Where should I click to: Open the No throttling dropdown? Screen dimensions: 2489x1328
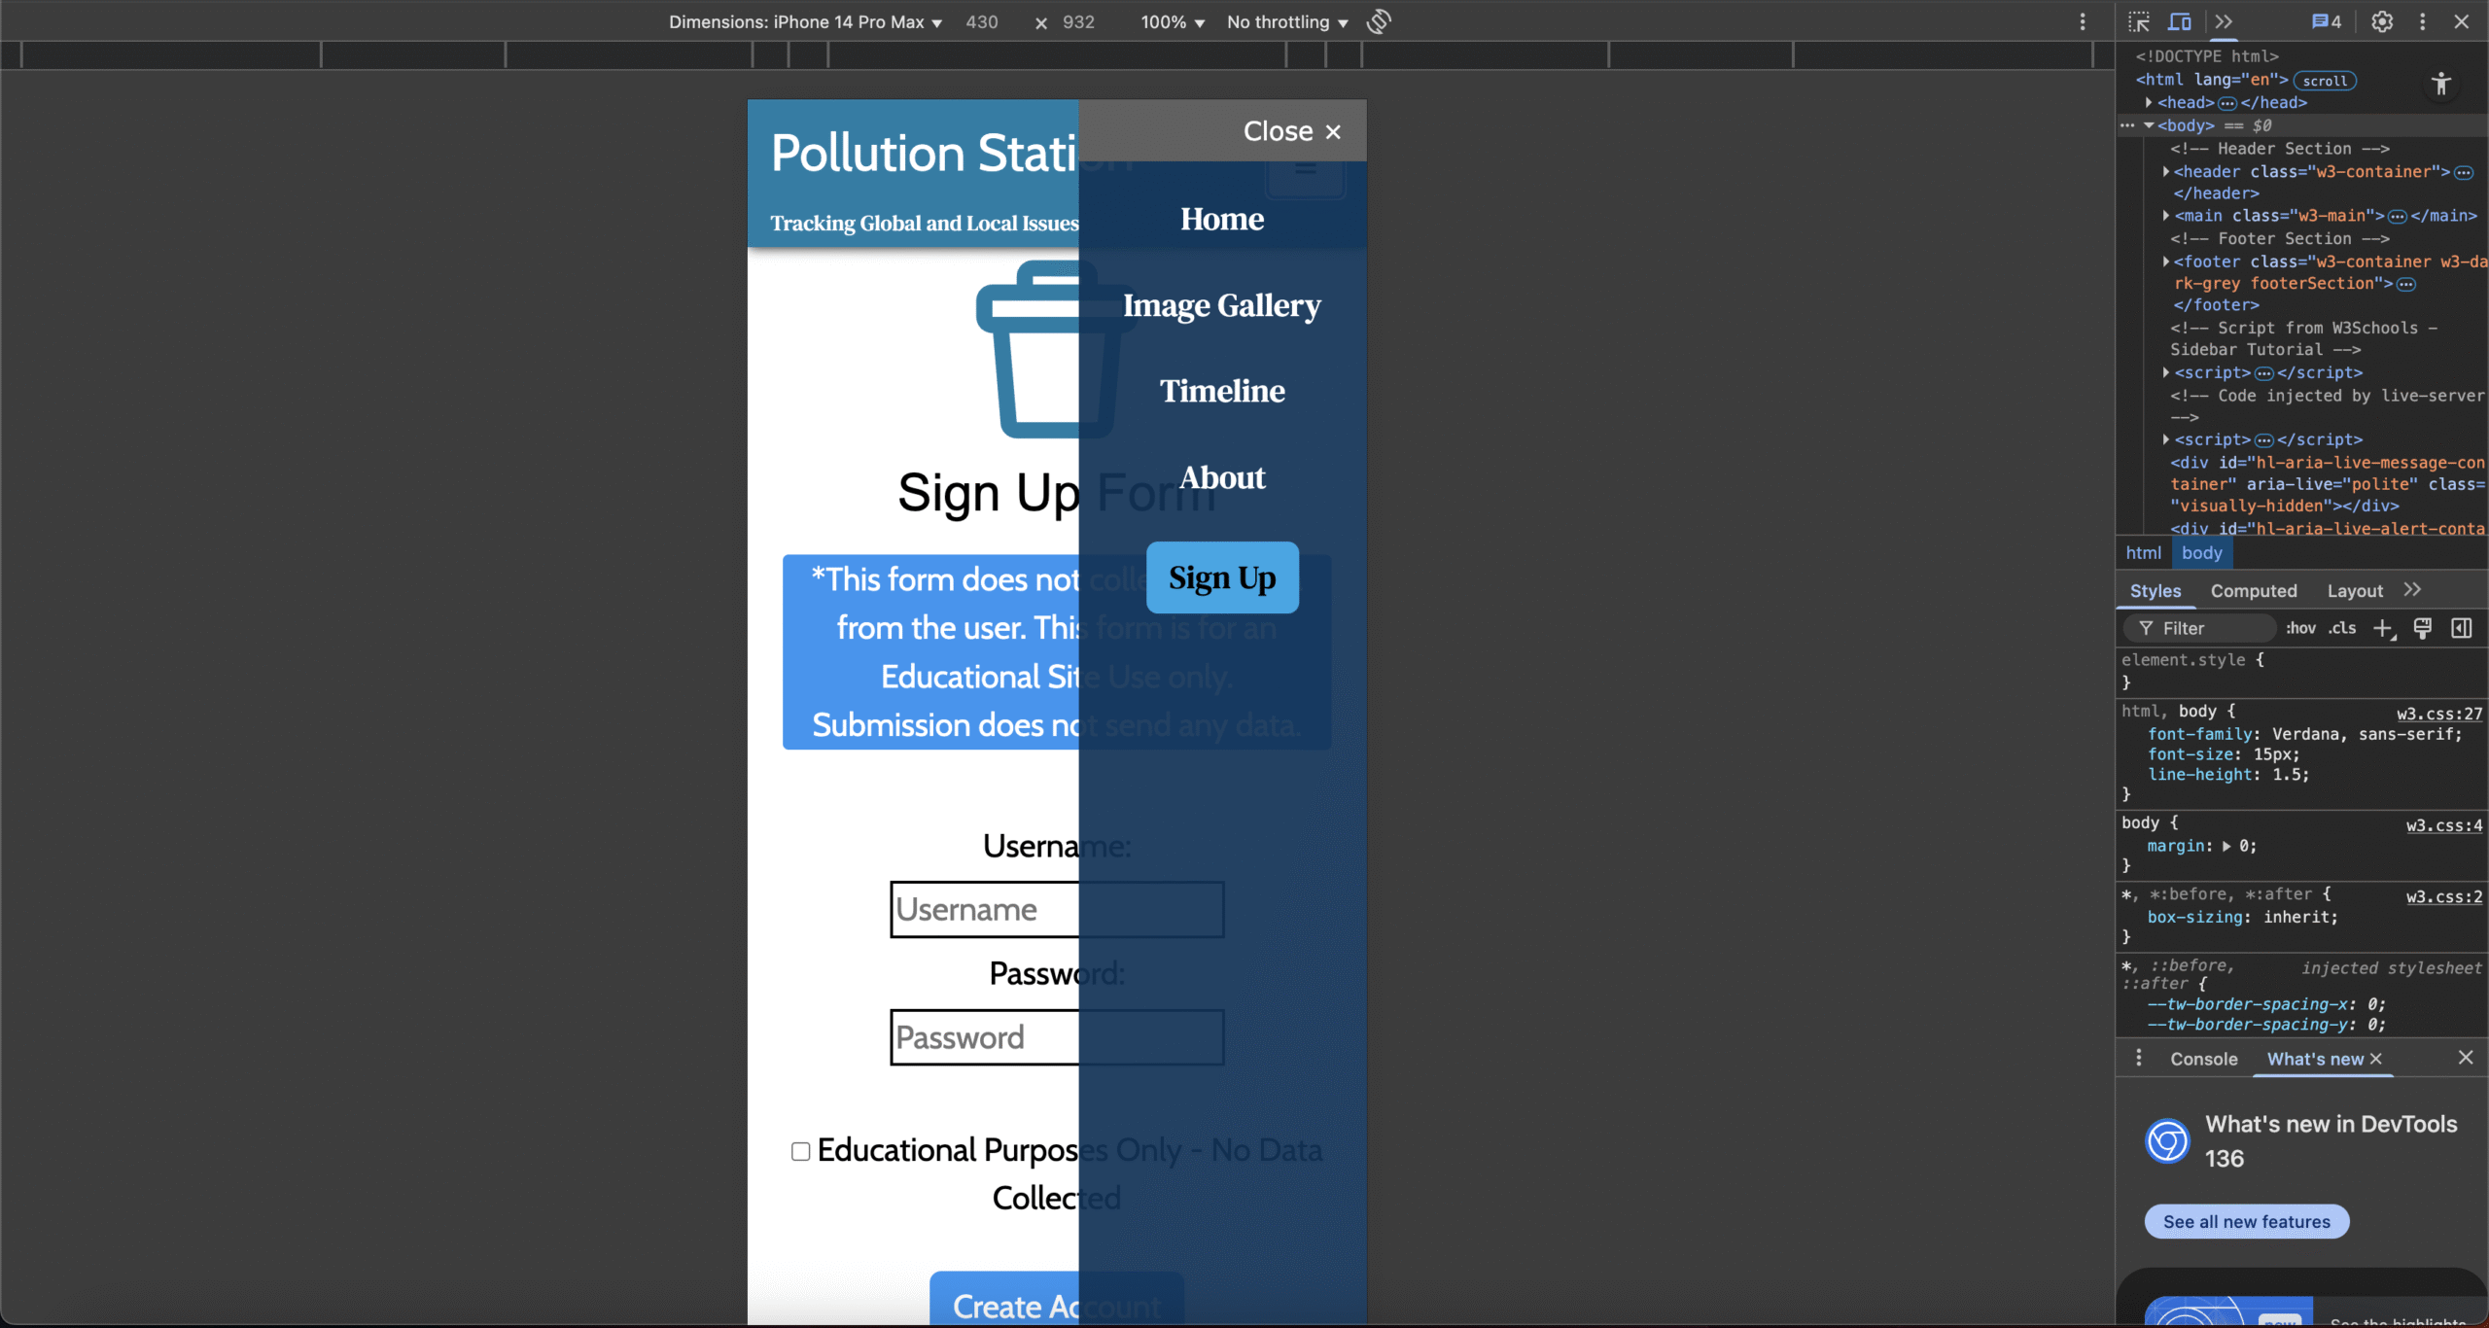tap(1286, 22)
